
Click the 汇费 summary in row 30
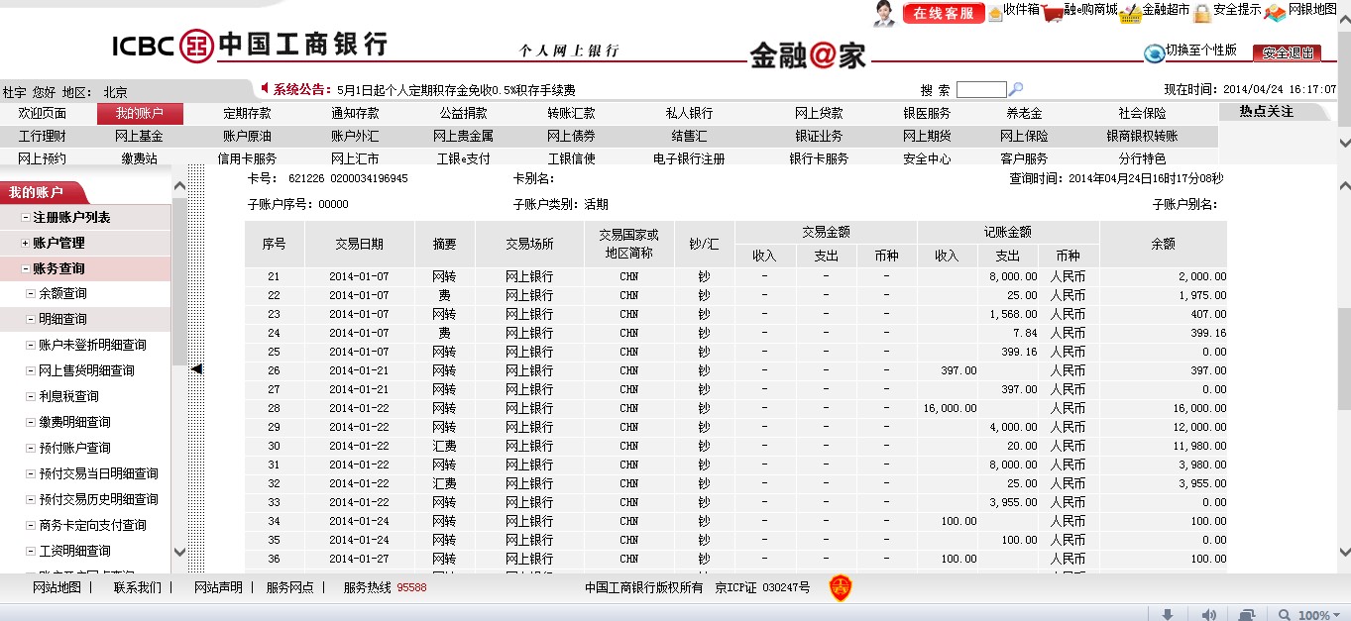444,446
